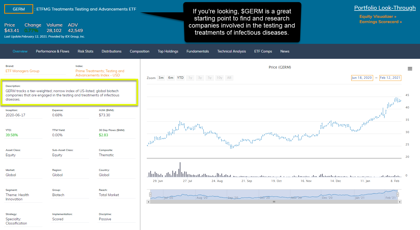The image size is (420, 230).
Task: Click the Price value $43.41
Action: 12,31
